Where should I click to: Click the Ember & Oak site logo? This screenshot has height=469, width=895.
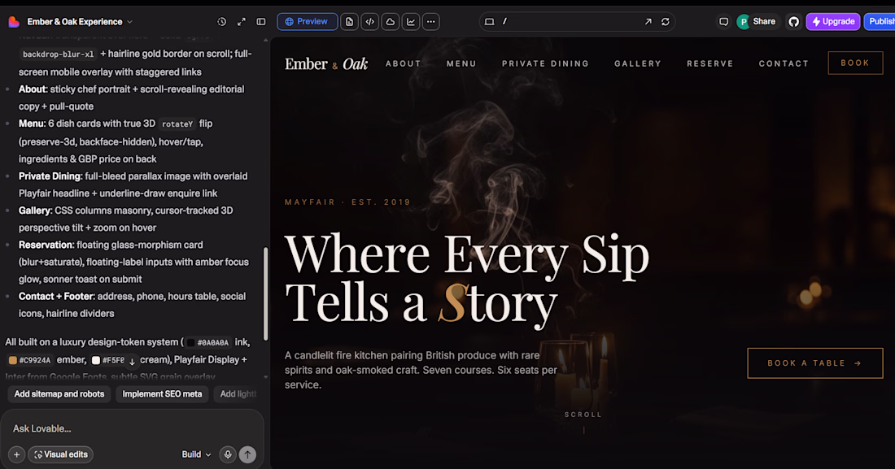point(326,64)
